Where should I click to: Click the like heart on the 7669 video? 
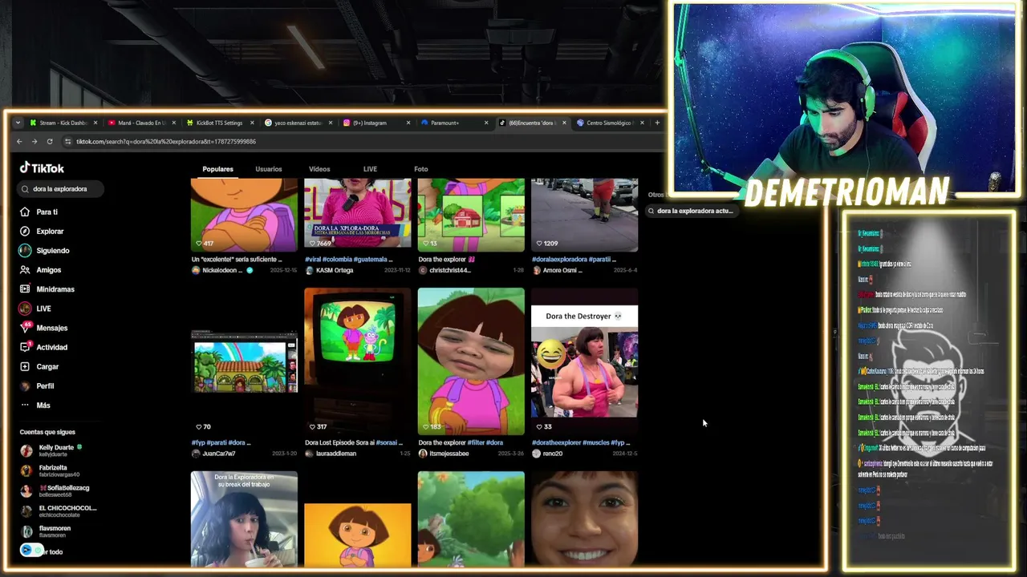313,243
